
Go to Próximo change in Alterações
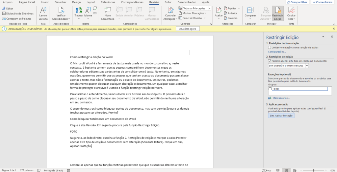click(231, 18)
